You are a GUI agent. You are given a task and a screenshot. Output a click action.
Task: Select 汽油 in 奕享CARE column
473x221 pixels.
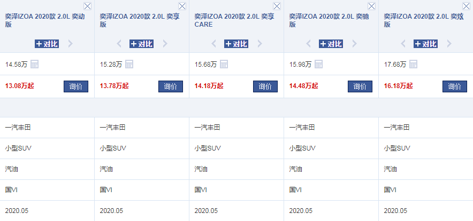[x=201, y=169]
